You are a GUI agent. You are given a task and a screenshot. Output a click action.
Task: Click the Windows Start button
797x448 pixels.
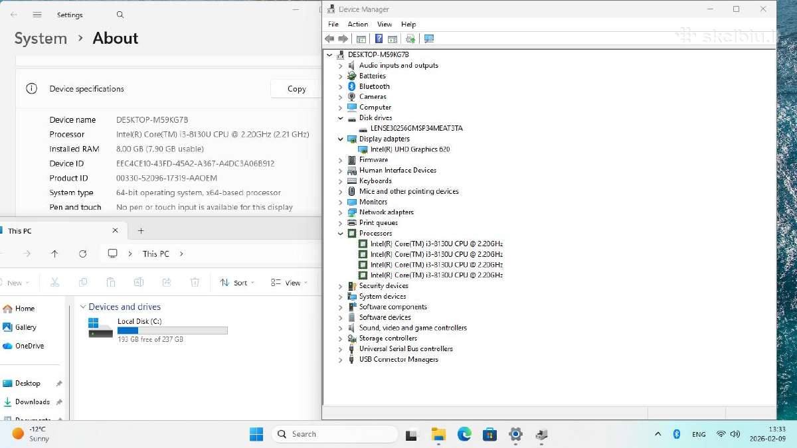point(256,434)
